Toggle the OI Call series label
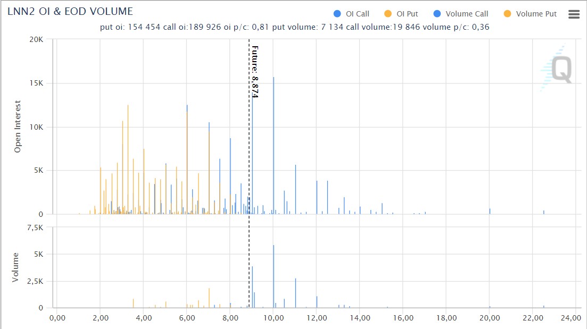The height and width of the screenshot is (329, 587). [x=357, y=14]
